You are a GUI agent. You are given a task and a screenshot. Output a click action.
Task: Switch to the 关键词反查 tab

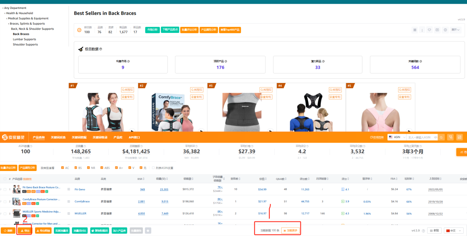(x=58, y=137)
